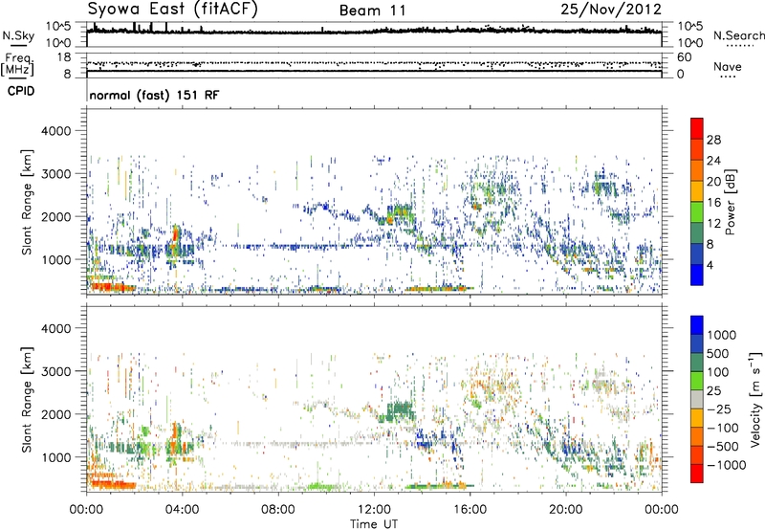Click the '60' tick on the Nave axis
This screenshot has height=530, width=765.
point(684,57)
